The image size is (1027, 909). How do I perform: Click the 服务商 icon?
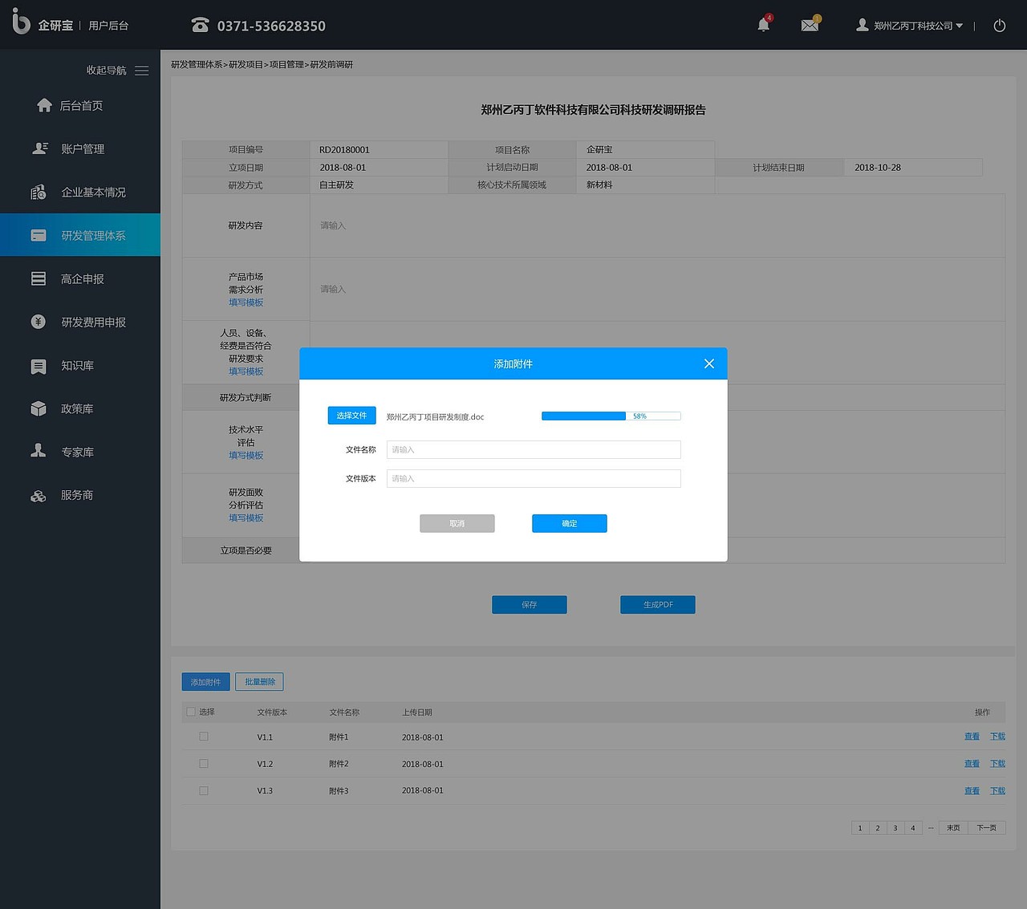[39, 496]
